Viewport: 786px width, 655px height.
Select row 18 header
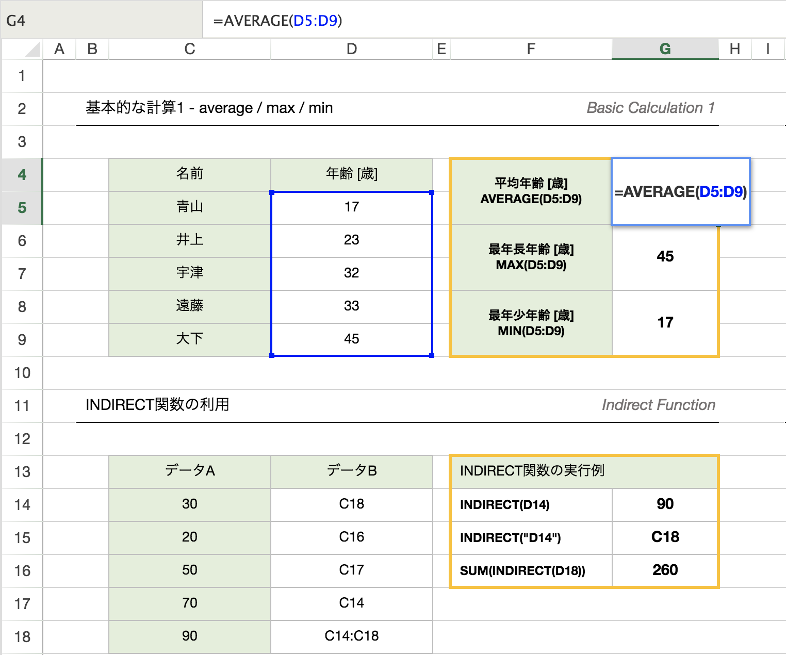tap(22, 637)
